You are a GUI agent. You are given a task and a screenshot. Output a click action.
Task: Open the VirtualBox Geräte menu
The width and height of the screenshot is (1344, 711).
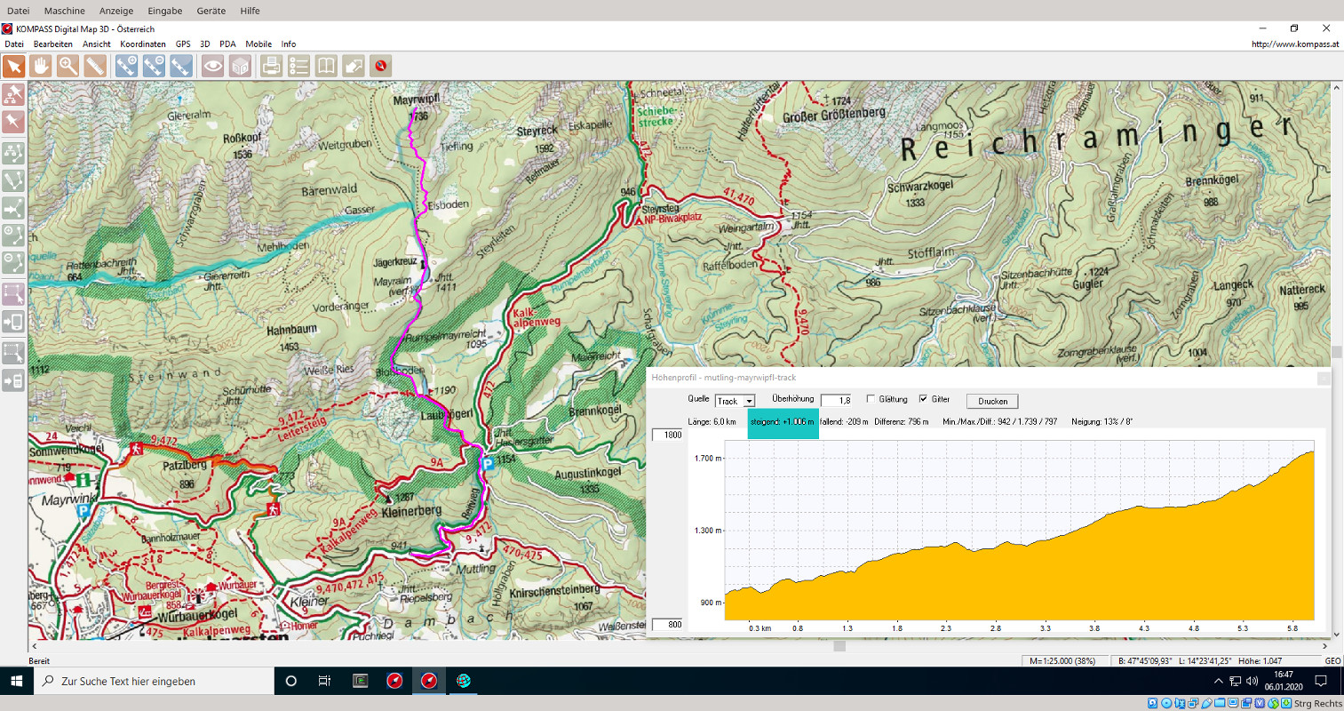tap(211, 11)
